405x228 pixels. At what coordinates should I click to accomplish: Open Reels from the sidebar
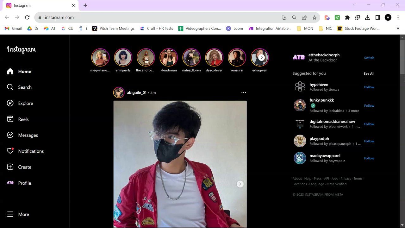tap(18, 119)
